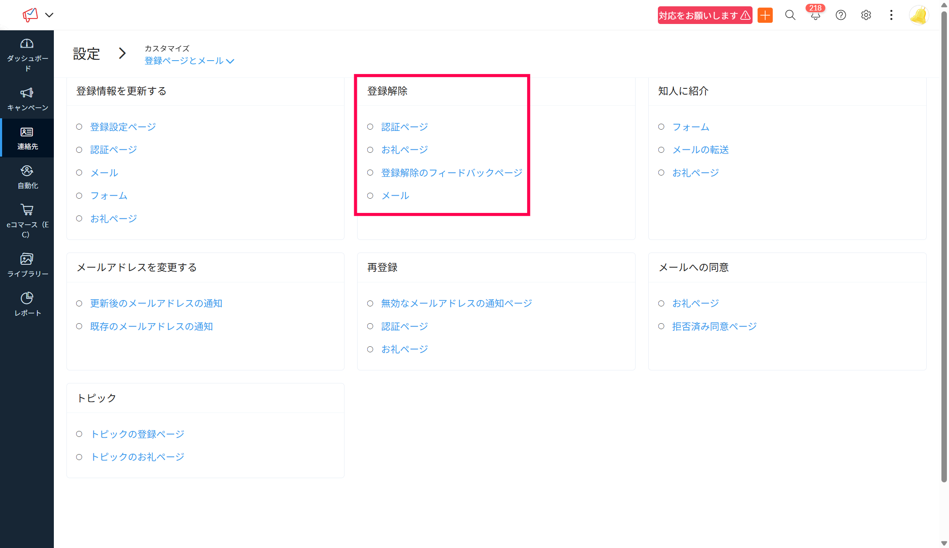Click the orange plus create button
949x548 pixels.
point(765,16)
